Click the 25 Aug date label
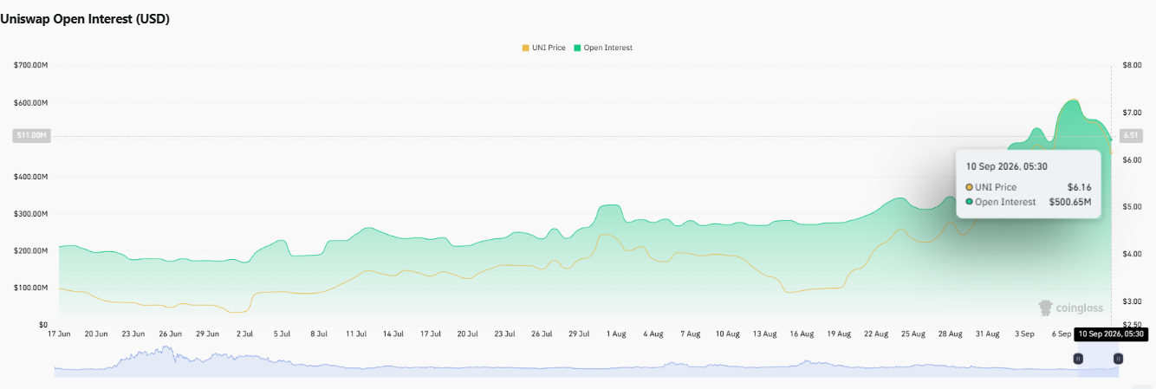Image resolution: width=1156 pixels, height=389 pixels. click(x=913, y=334)
